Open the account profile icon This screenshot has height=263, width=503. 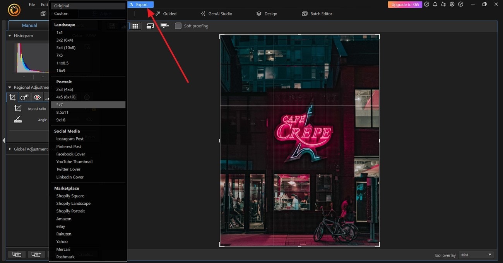[426, 4]
